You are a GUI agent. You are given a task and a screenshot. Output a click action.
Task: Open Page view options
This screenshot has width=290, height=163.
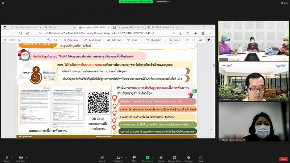click(70, 40)
